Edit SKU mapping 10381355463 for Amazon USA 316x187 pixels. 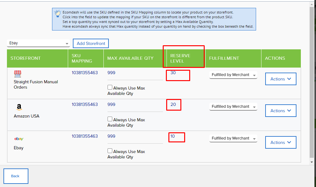click(x=85, y=104)
